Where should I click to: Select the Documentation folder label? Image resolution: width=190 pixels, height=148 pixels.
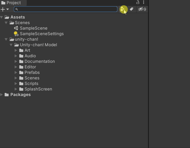pos(40,61)
